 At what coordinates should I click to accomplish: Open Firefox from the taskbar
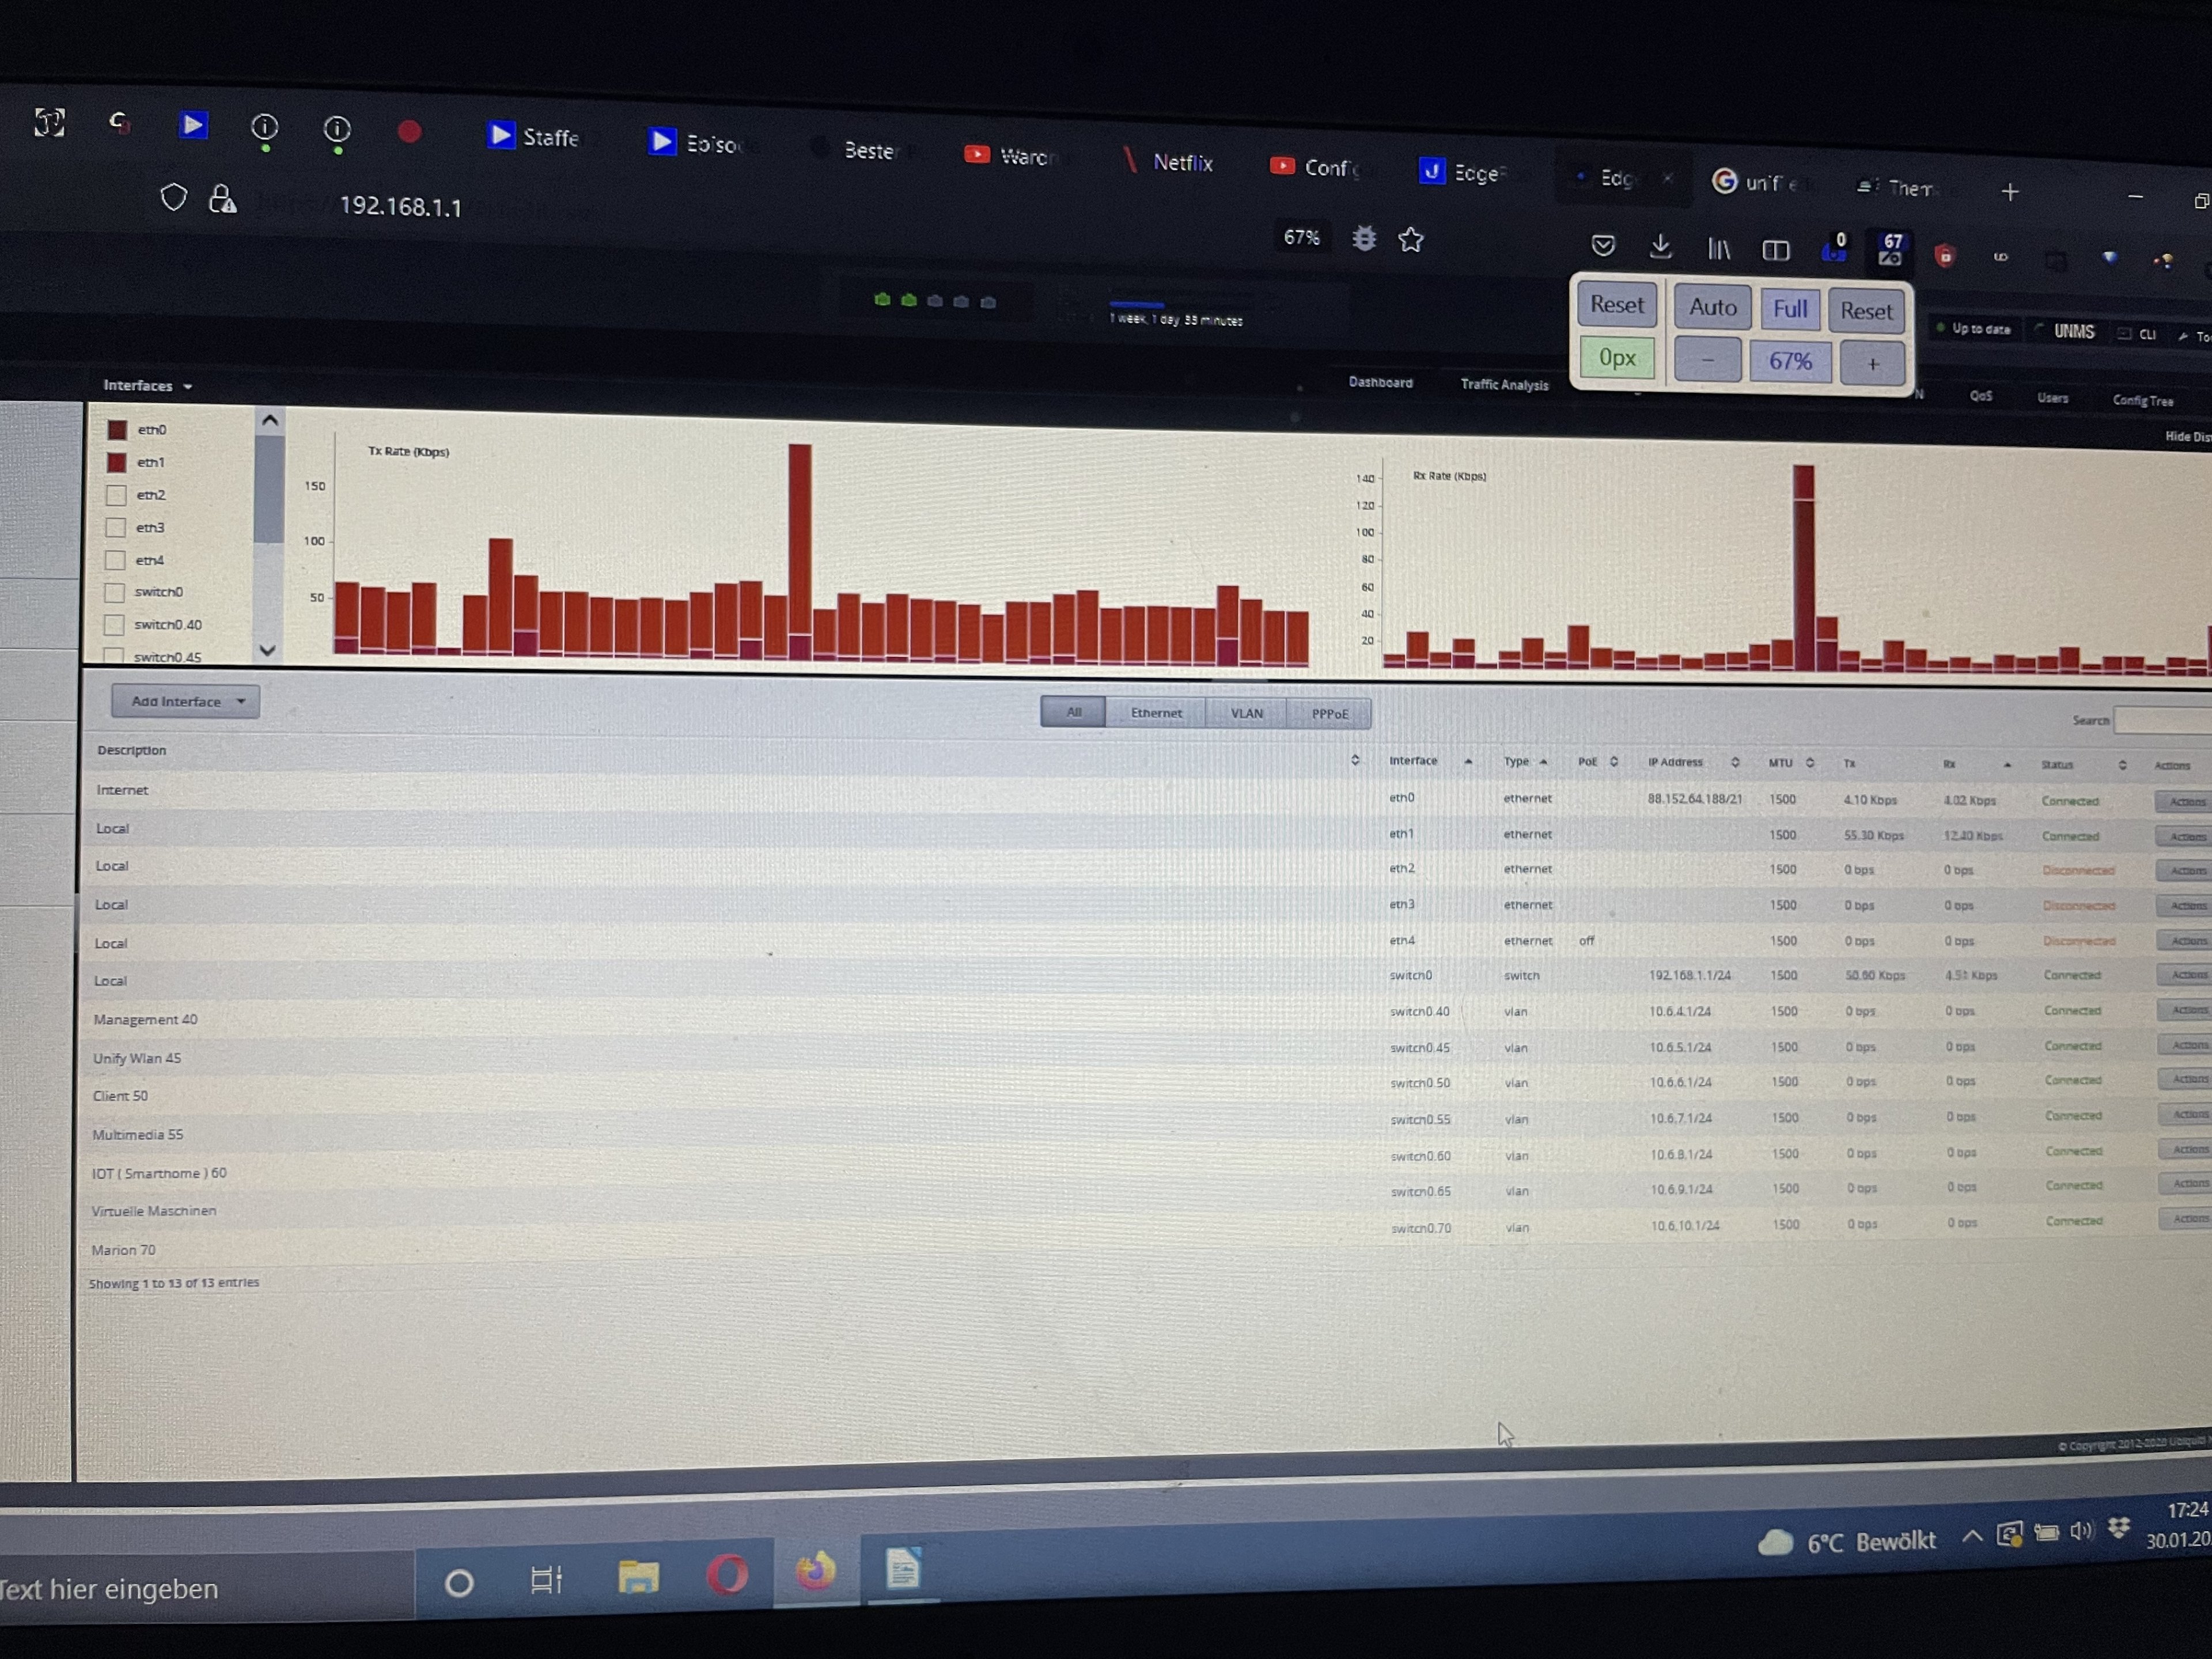pyautogui.click(x=815, y=1572)
